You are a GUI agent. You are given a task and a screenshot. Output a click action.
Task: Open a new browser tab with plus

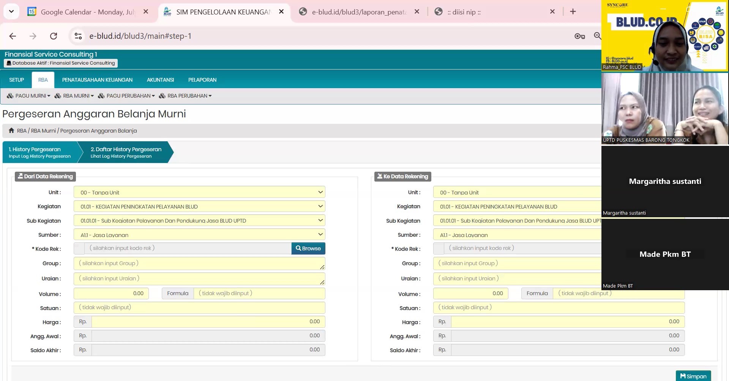(x=573, y=12)
